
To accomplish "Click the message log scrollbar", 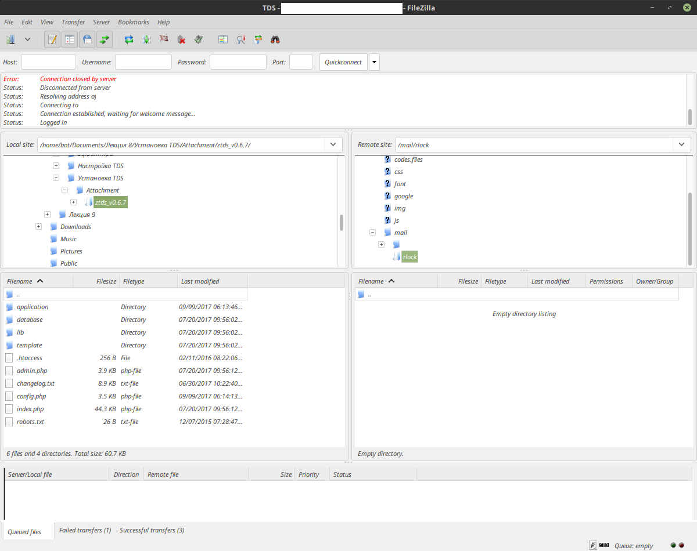I will coord(690,117).
